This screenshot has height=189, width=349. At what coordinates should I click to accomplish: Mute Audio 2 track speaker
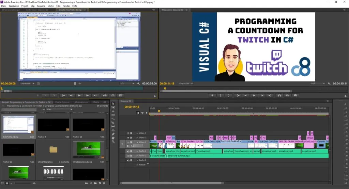point(128,156)
